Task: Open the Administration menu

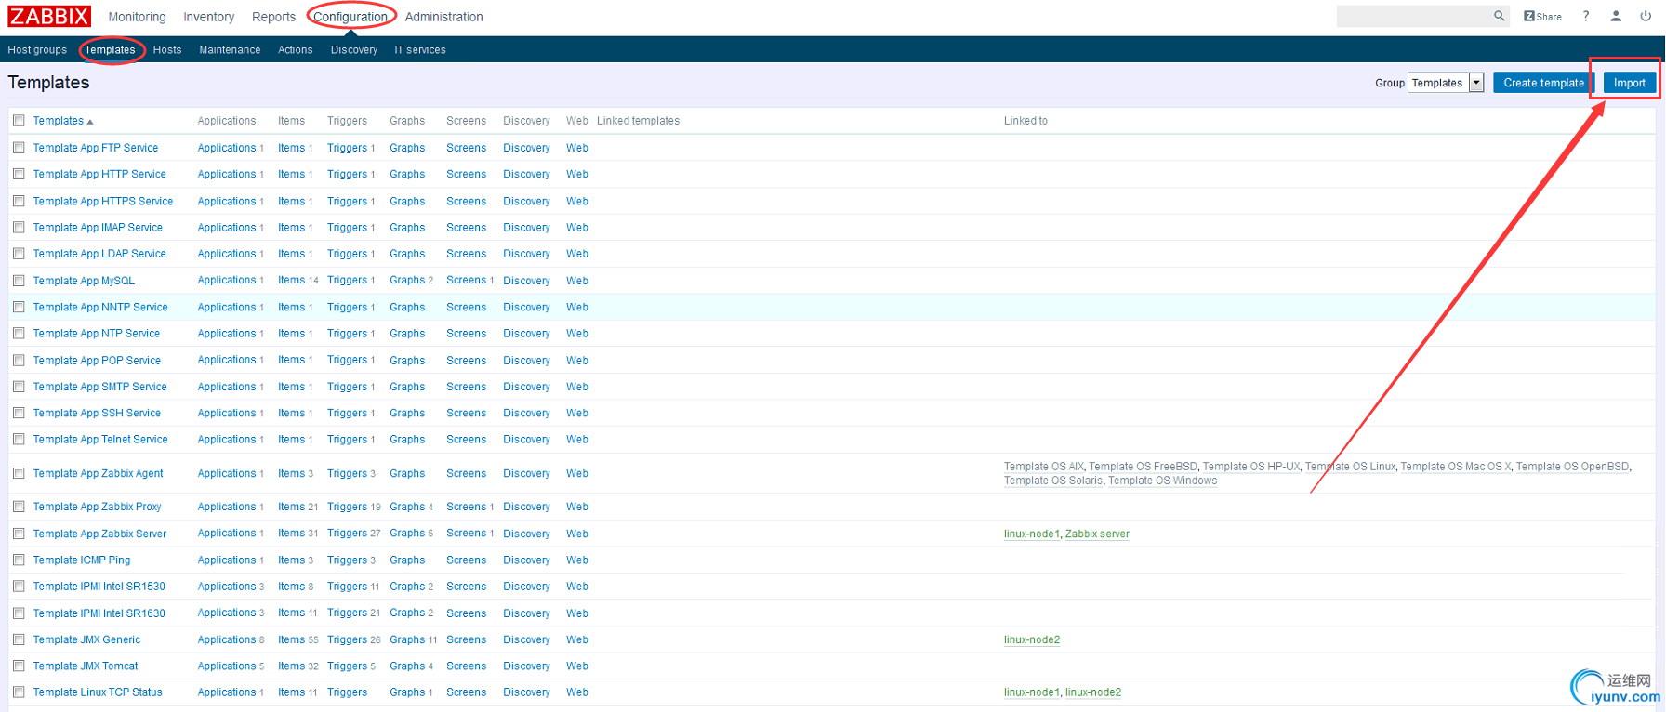Action: pos(443,17)
